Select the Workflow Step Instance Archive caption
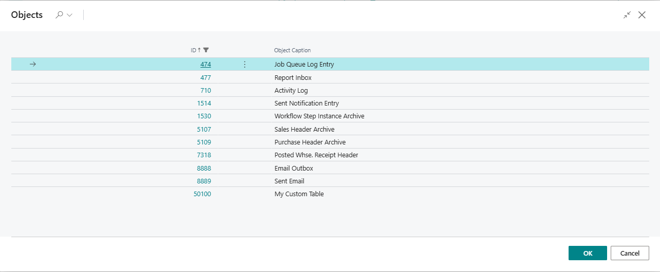The image size is (660, 272). 319,116
